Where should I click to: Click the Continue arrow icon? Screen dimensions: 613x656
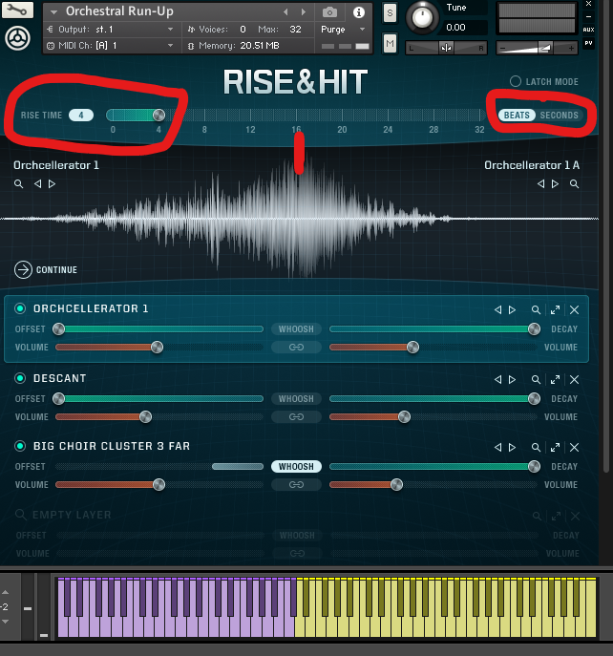coord(23,270)
